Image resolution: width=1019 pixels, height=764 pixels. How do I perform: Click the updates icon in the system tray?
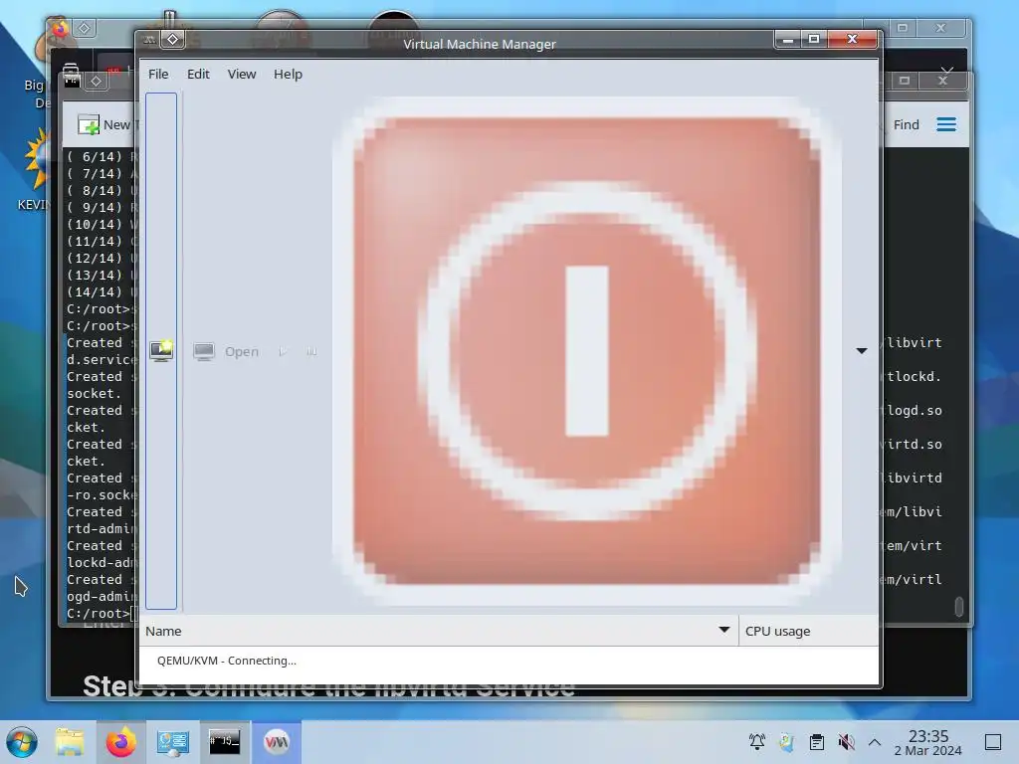click(787, 742)
